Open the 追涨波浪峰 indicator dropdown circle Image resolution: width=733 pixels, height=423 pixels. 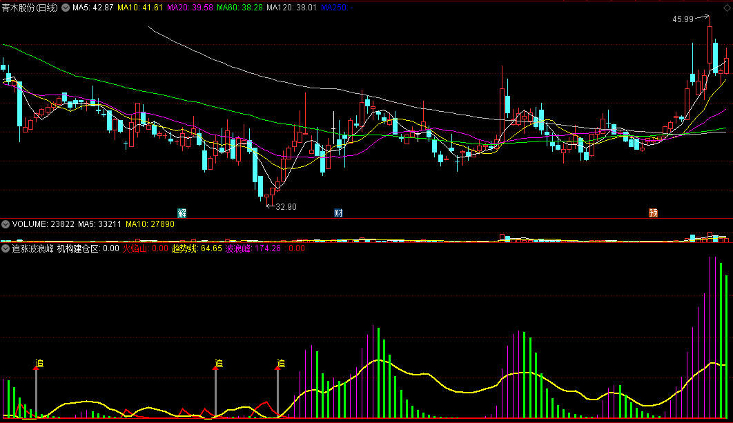[x=6, y=248]
